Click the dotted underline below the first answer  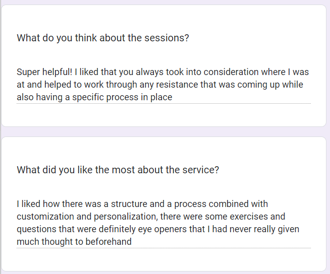pyautogui.click(x=163, y=104)
